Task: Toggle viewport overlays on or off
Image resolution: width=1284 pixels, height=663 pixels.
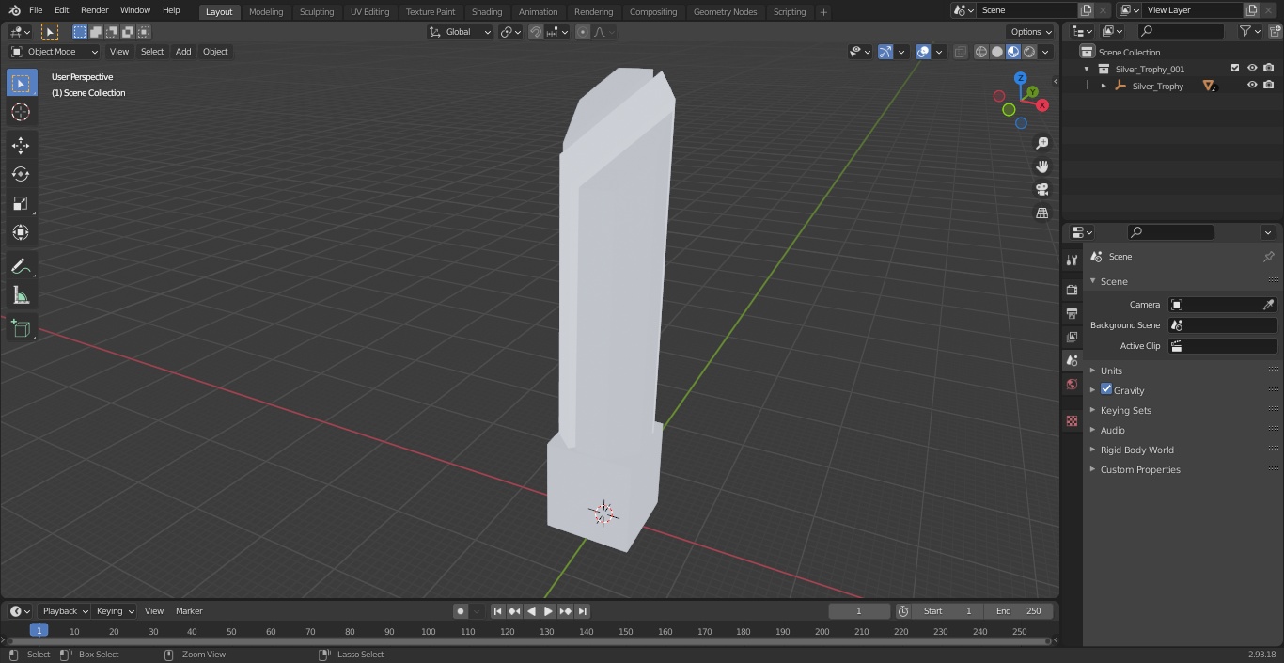Action: 923,52
